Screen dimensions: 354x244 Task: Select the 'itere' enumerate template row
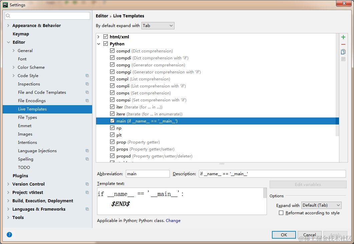[x=218, y=114]
